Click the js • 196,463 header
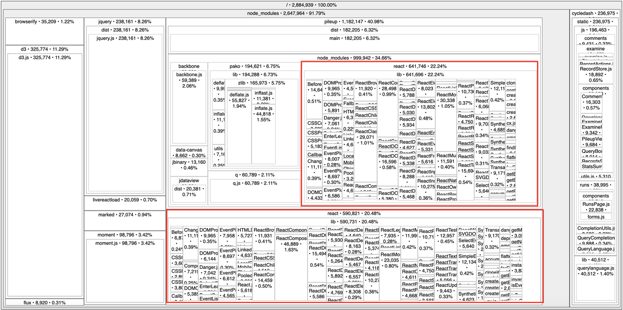623x310 pixels. point(594,30)
